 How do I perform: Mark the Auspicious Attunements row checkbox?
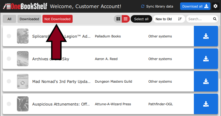(x=9, y=104)
